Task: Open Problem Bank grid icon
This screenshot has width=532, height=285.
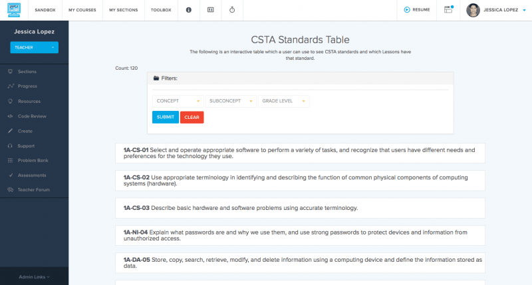Action: pyautogui.click(x=11, y=161)
